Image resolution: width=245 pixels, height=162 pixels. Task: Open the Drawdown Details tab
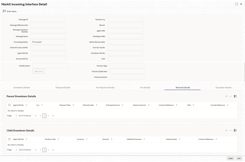click(22, 88)
